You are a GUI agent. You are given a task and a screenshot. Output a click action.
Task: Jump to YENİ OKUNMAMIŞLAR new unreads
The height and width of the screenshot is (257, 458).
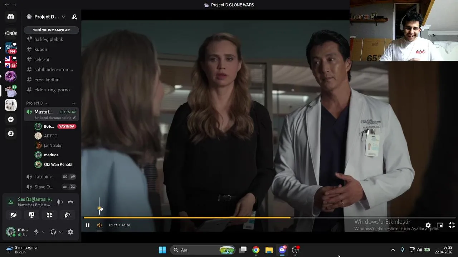[x=52, y=30]
